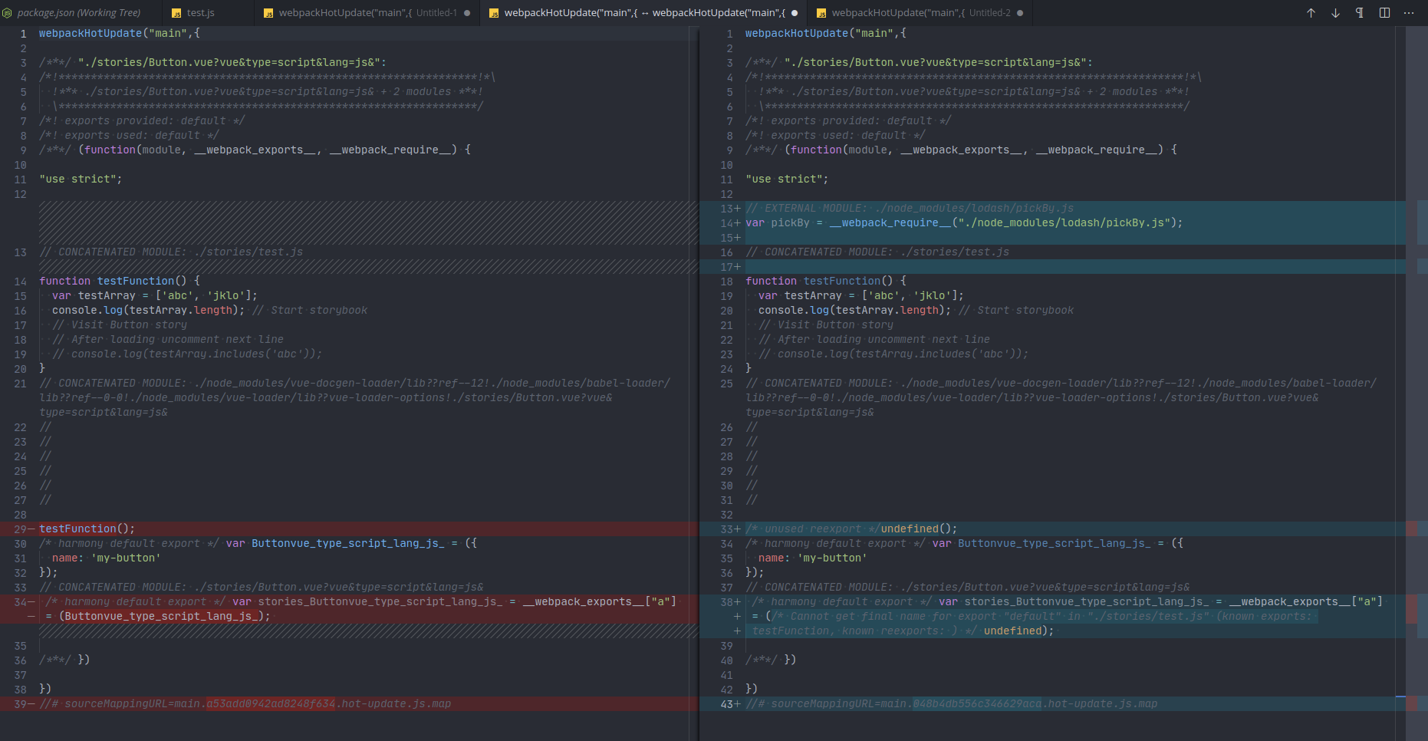Toggle whitespace rendering with the pilcrow icon
Viewport: 1428px width, 741px height.
click(1358, 13)
